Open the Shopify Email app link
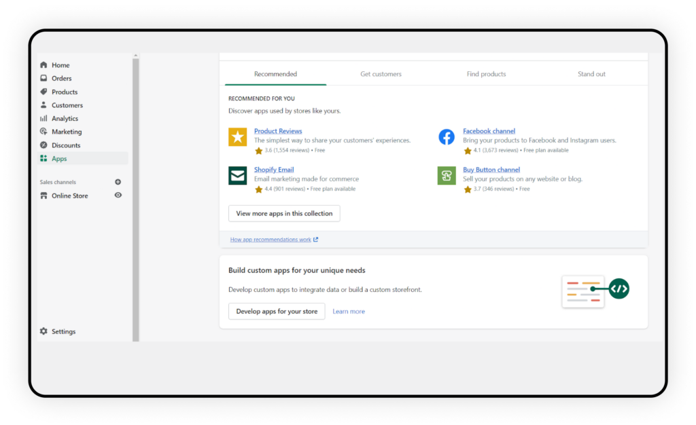 [274, 169]
